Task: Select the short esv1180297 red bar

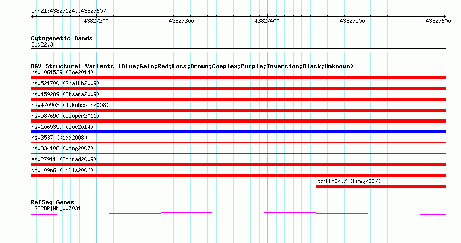Action: [381, 186]
